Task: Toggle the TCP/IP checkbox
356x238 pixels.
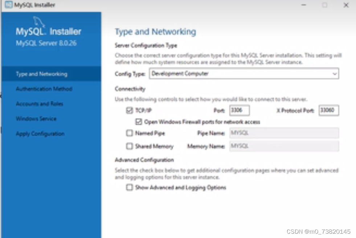Action: click(x=130, y=110)
